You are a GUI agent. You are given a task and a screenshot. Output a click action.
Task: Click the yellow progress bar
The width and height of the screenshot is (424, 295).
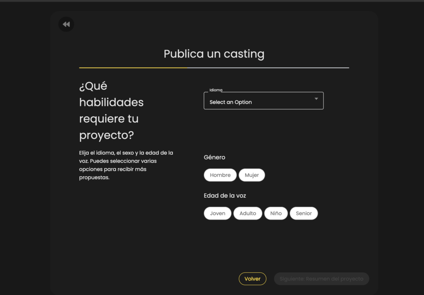tap(133, 68)
